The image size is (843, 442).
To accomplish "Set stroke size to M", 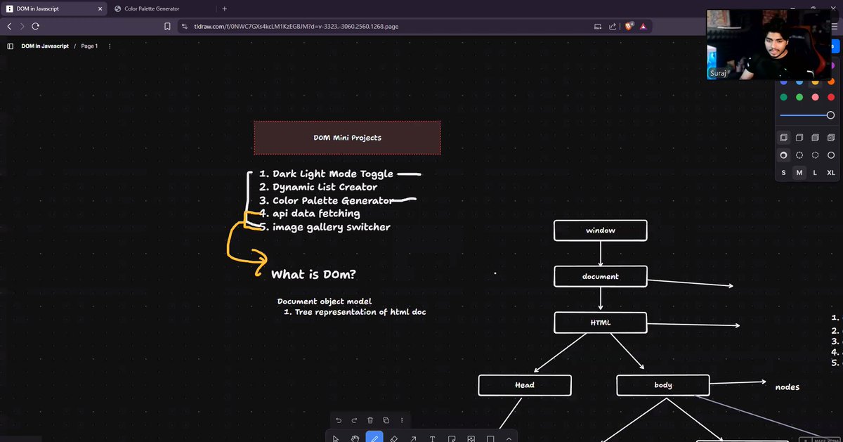I will click(x=799, y=173).
